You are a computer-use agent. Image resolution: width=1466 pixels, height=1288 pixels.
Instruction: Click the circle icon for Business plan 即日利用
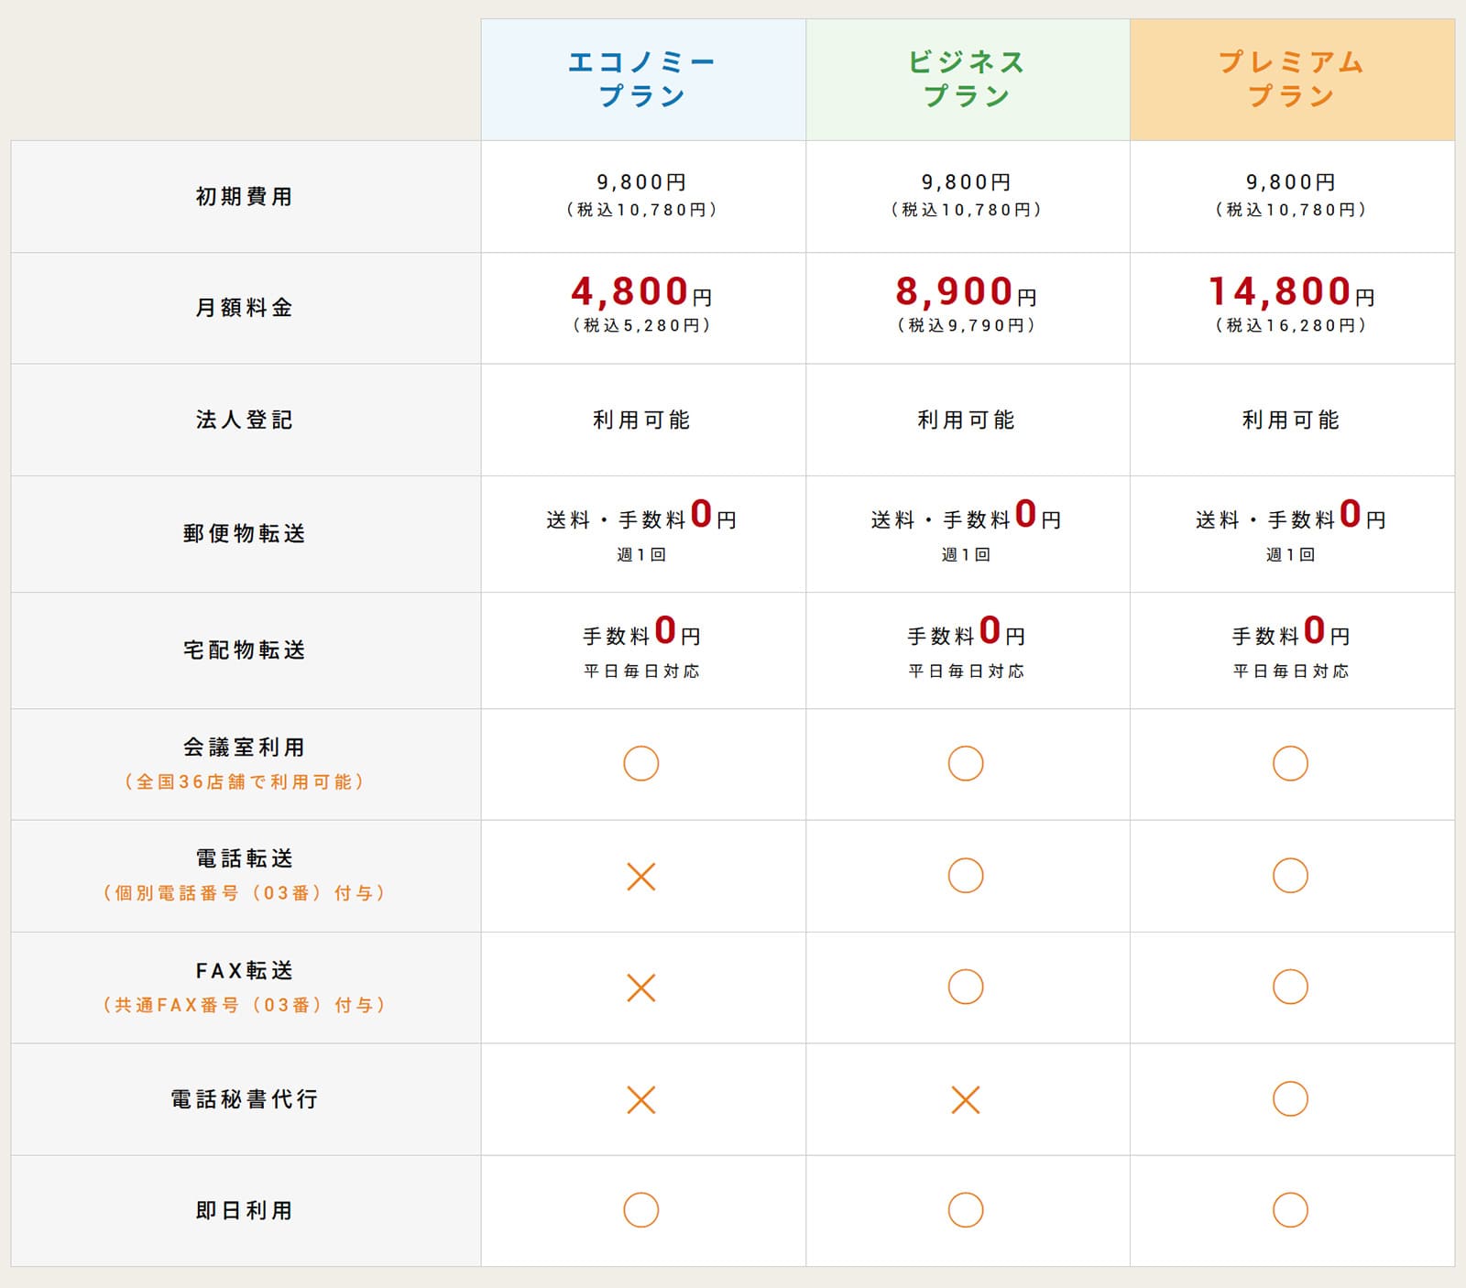(966, 1210)
